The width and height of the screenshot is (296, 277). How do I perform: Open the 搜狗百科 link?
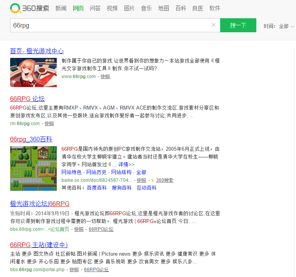(122, 188)
